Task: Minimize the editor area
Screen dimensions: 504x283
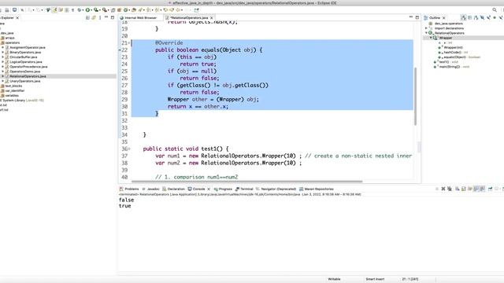Action: coord(411,17)
